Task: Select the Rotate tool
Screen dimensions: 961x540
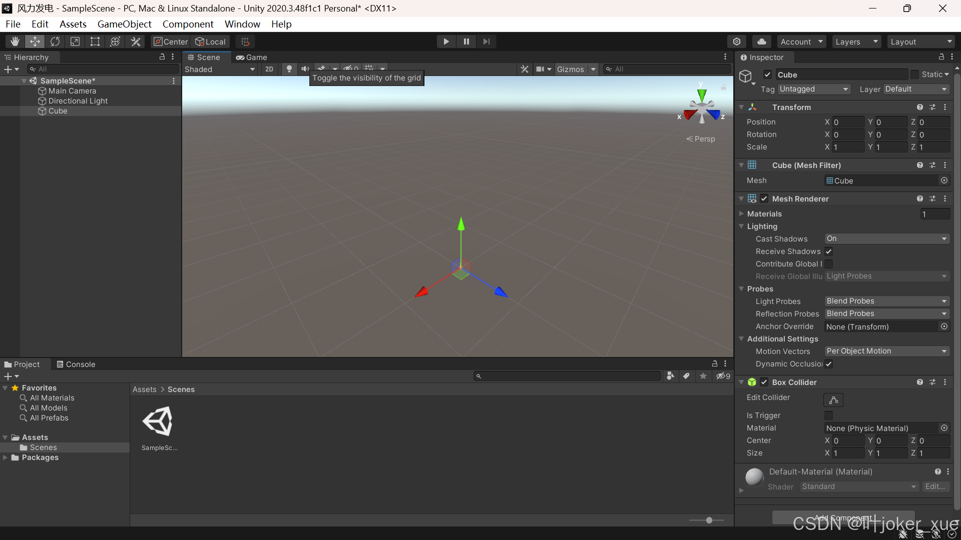Action: [55, 41]
